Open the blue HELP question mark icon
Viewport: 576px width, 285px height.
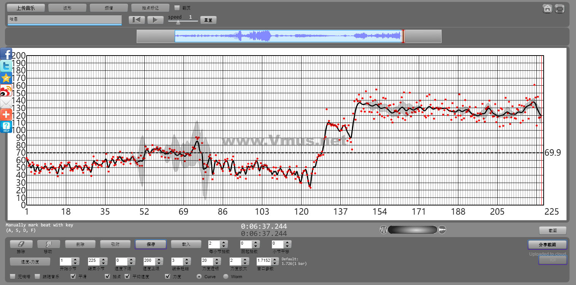point(6,127)
